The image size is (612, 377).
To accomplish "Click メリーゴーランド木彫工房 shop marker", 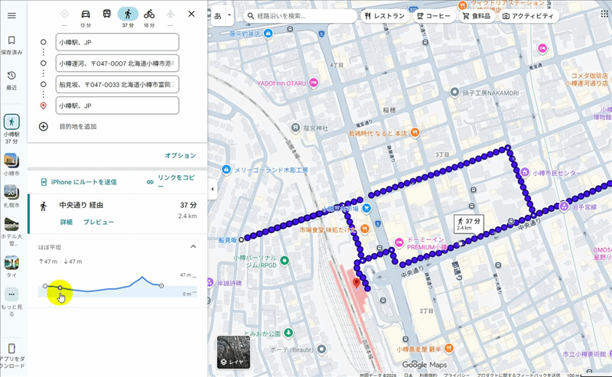I will point(226,170).
